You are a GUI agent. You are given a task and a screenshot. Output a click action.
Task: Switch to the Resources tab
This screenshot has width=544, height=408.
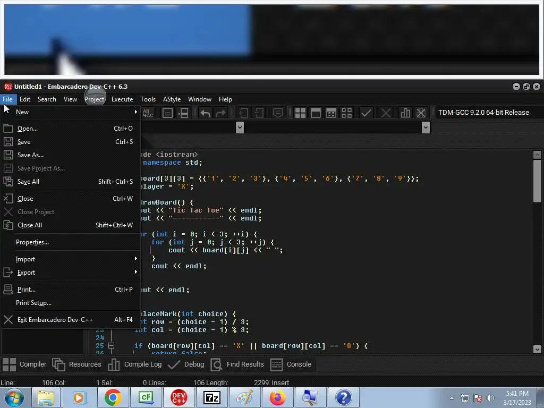coord(76,364)
